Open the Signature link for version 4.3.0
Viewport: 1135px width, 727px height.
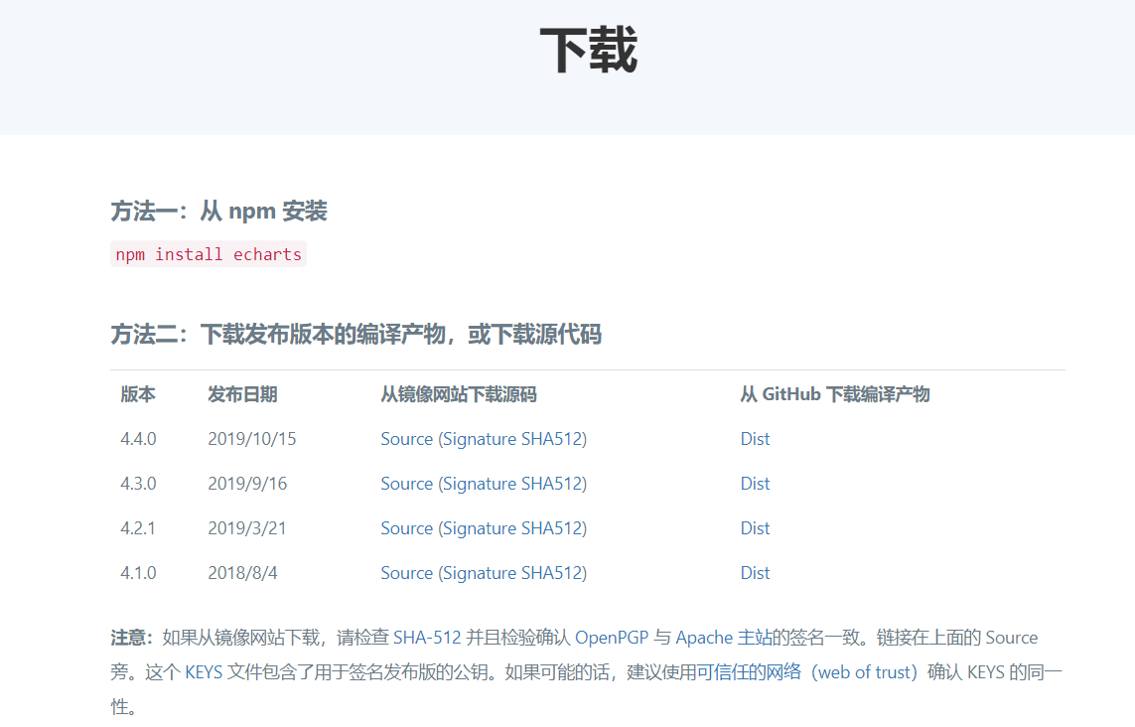(x=480, y=484)
